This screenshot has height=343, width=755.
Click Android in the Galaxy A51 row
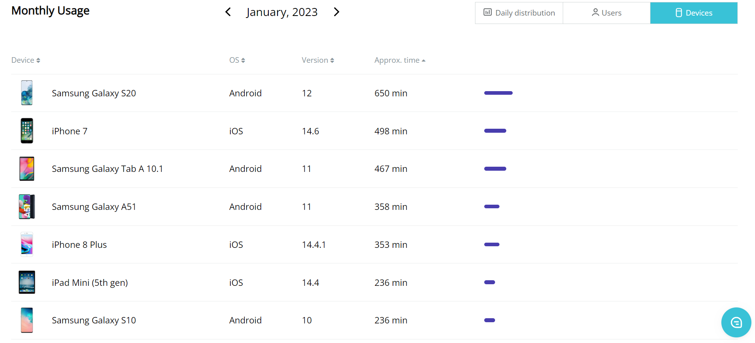click(246, 207)
